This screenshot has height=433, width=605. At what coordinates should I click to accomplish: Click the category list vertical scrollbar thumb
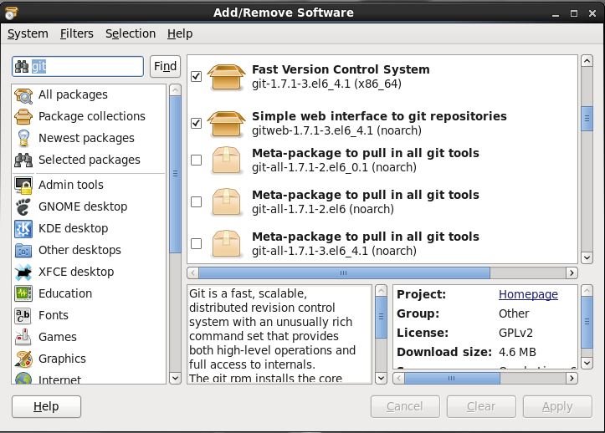[175, 174]
